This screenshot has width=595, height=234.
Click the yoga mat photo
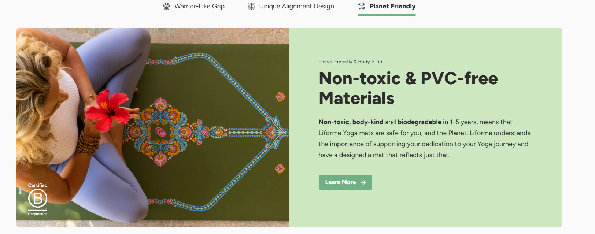pyautogui.click(x=153, y=127)
